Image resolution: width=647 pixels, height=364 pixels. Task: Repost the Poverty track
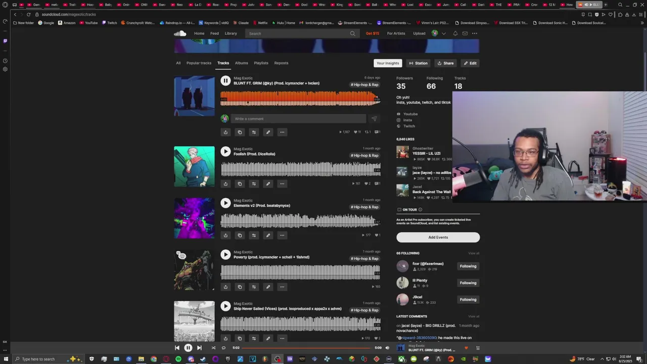[x=254, y=287]
